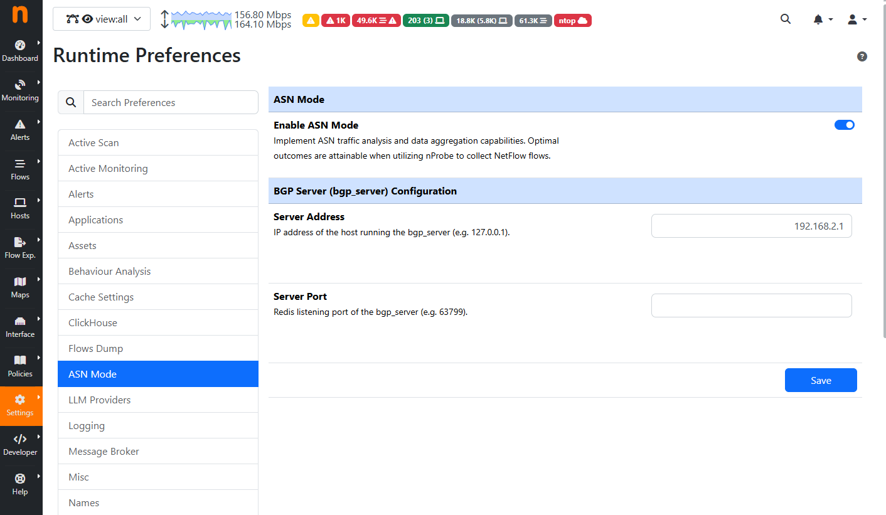Select the Flows sidebar icon

click(21, 169)
